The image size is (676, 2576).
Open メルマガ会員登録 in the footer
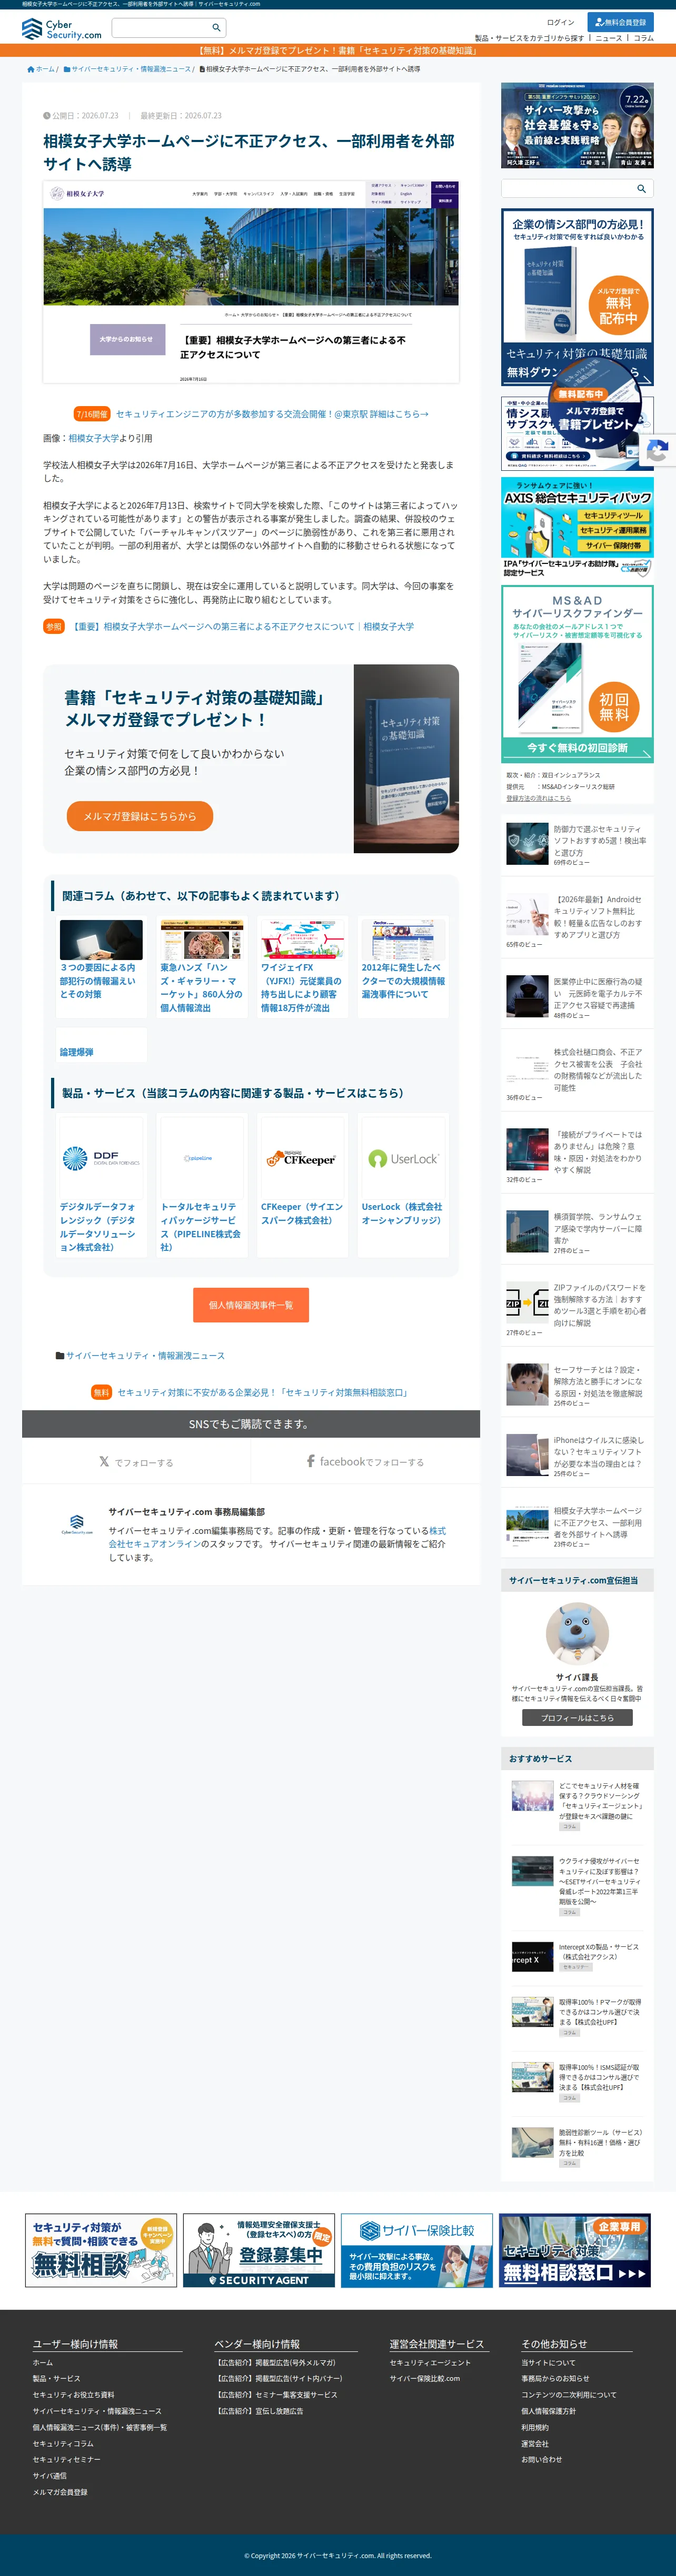coord(60,2491)
